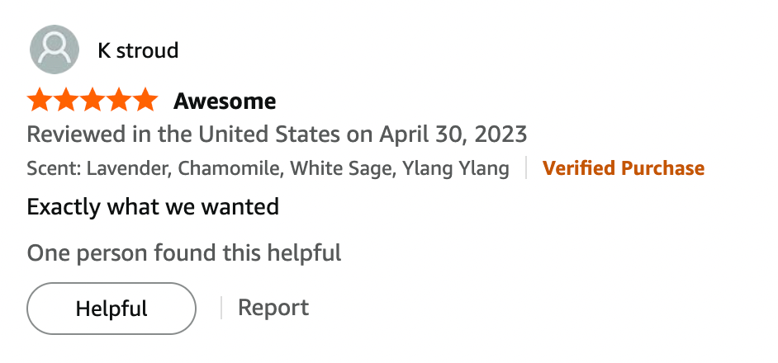Click the date April 30, 2023
This screenshot has height=363, width=778.
pos(453,134)
